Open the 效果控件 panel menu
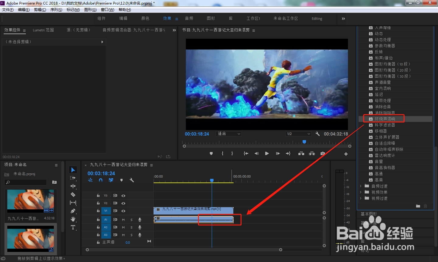The height and width of the screenshot is (262, 438). [x=24, y=30]
